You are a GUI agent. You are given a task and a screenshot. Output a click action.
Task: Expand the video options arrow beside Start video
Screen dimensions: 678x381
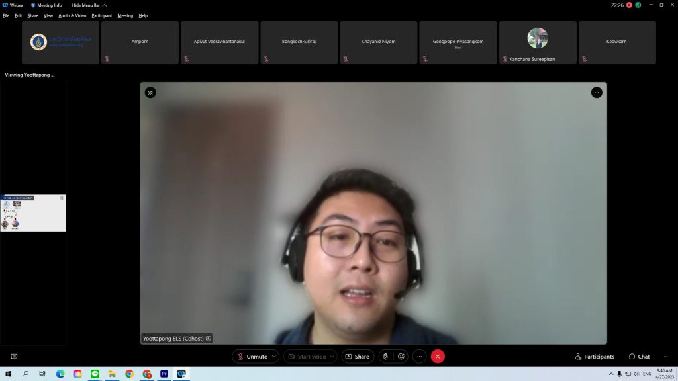point(332,357)
